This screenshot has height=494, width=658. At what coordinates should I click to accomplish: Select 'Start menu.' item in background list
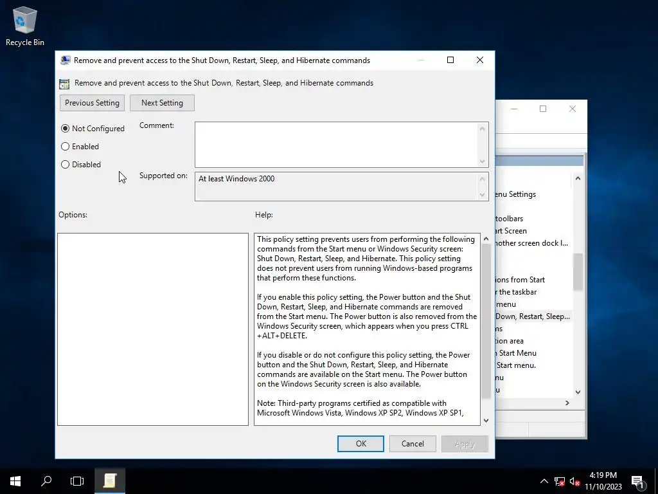[x=516, y=365]
